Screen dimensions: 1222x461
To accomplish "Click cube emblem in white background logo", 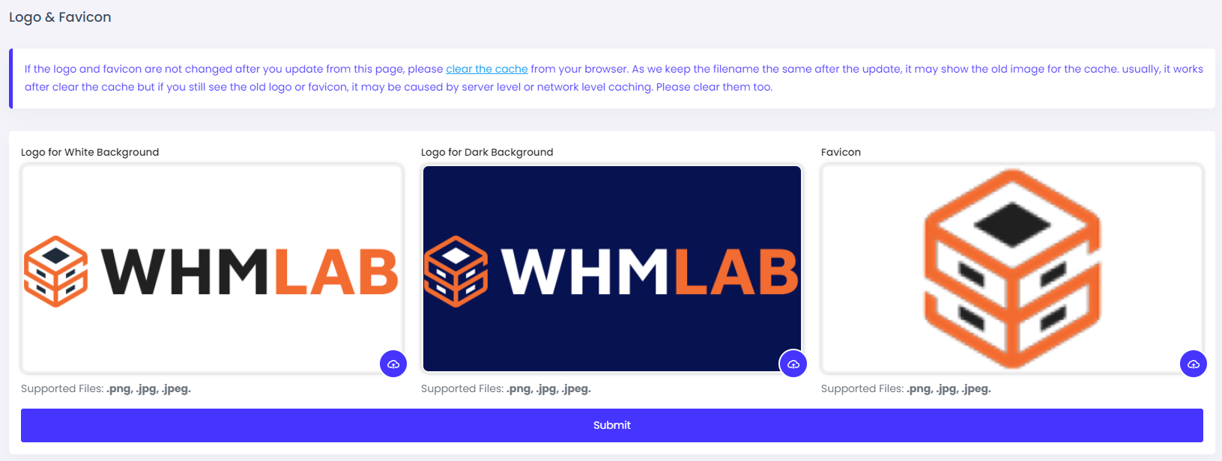I will tap(56, 271).
